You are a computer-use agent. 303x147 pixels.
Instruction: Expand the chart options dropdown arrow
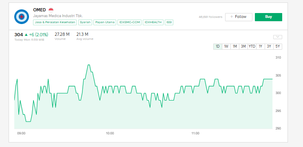(x=278, y=37)
